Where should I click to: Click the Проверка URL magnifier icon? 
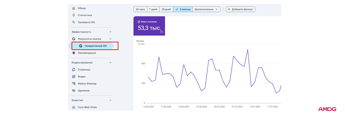coord(74,22)
